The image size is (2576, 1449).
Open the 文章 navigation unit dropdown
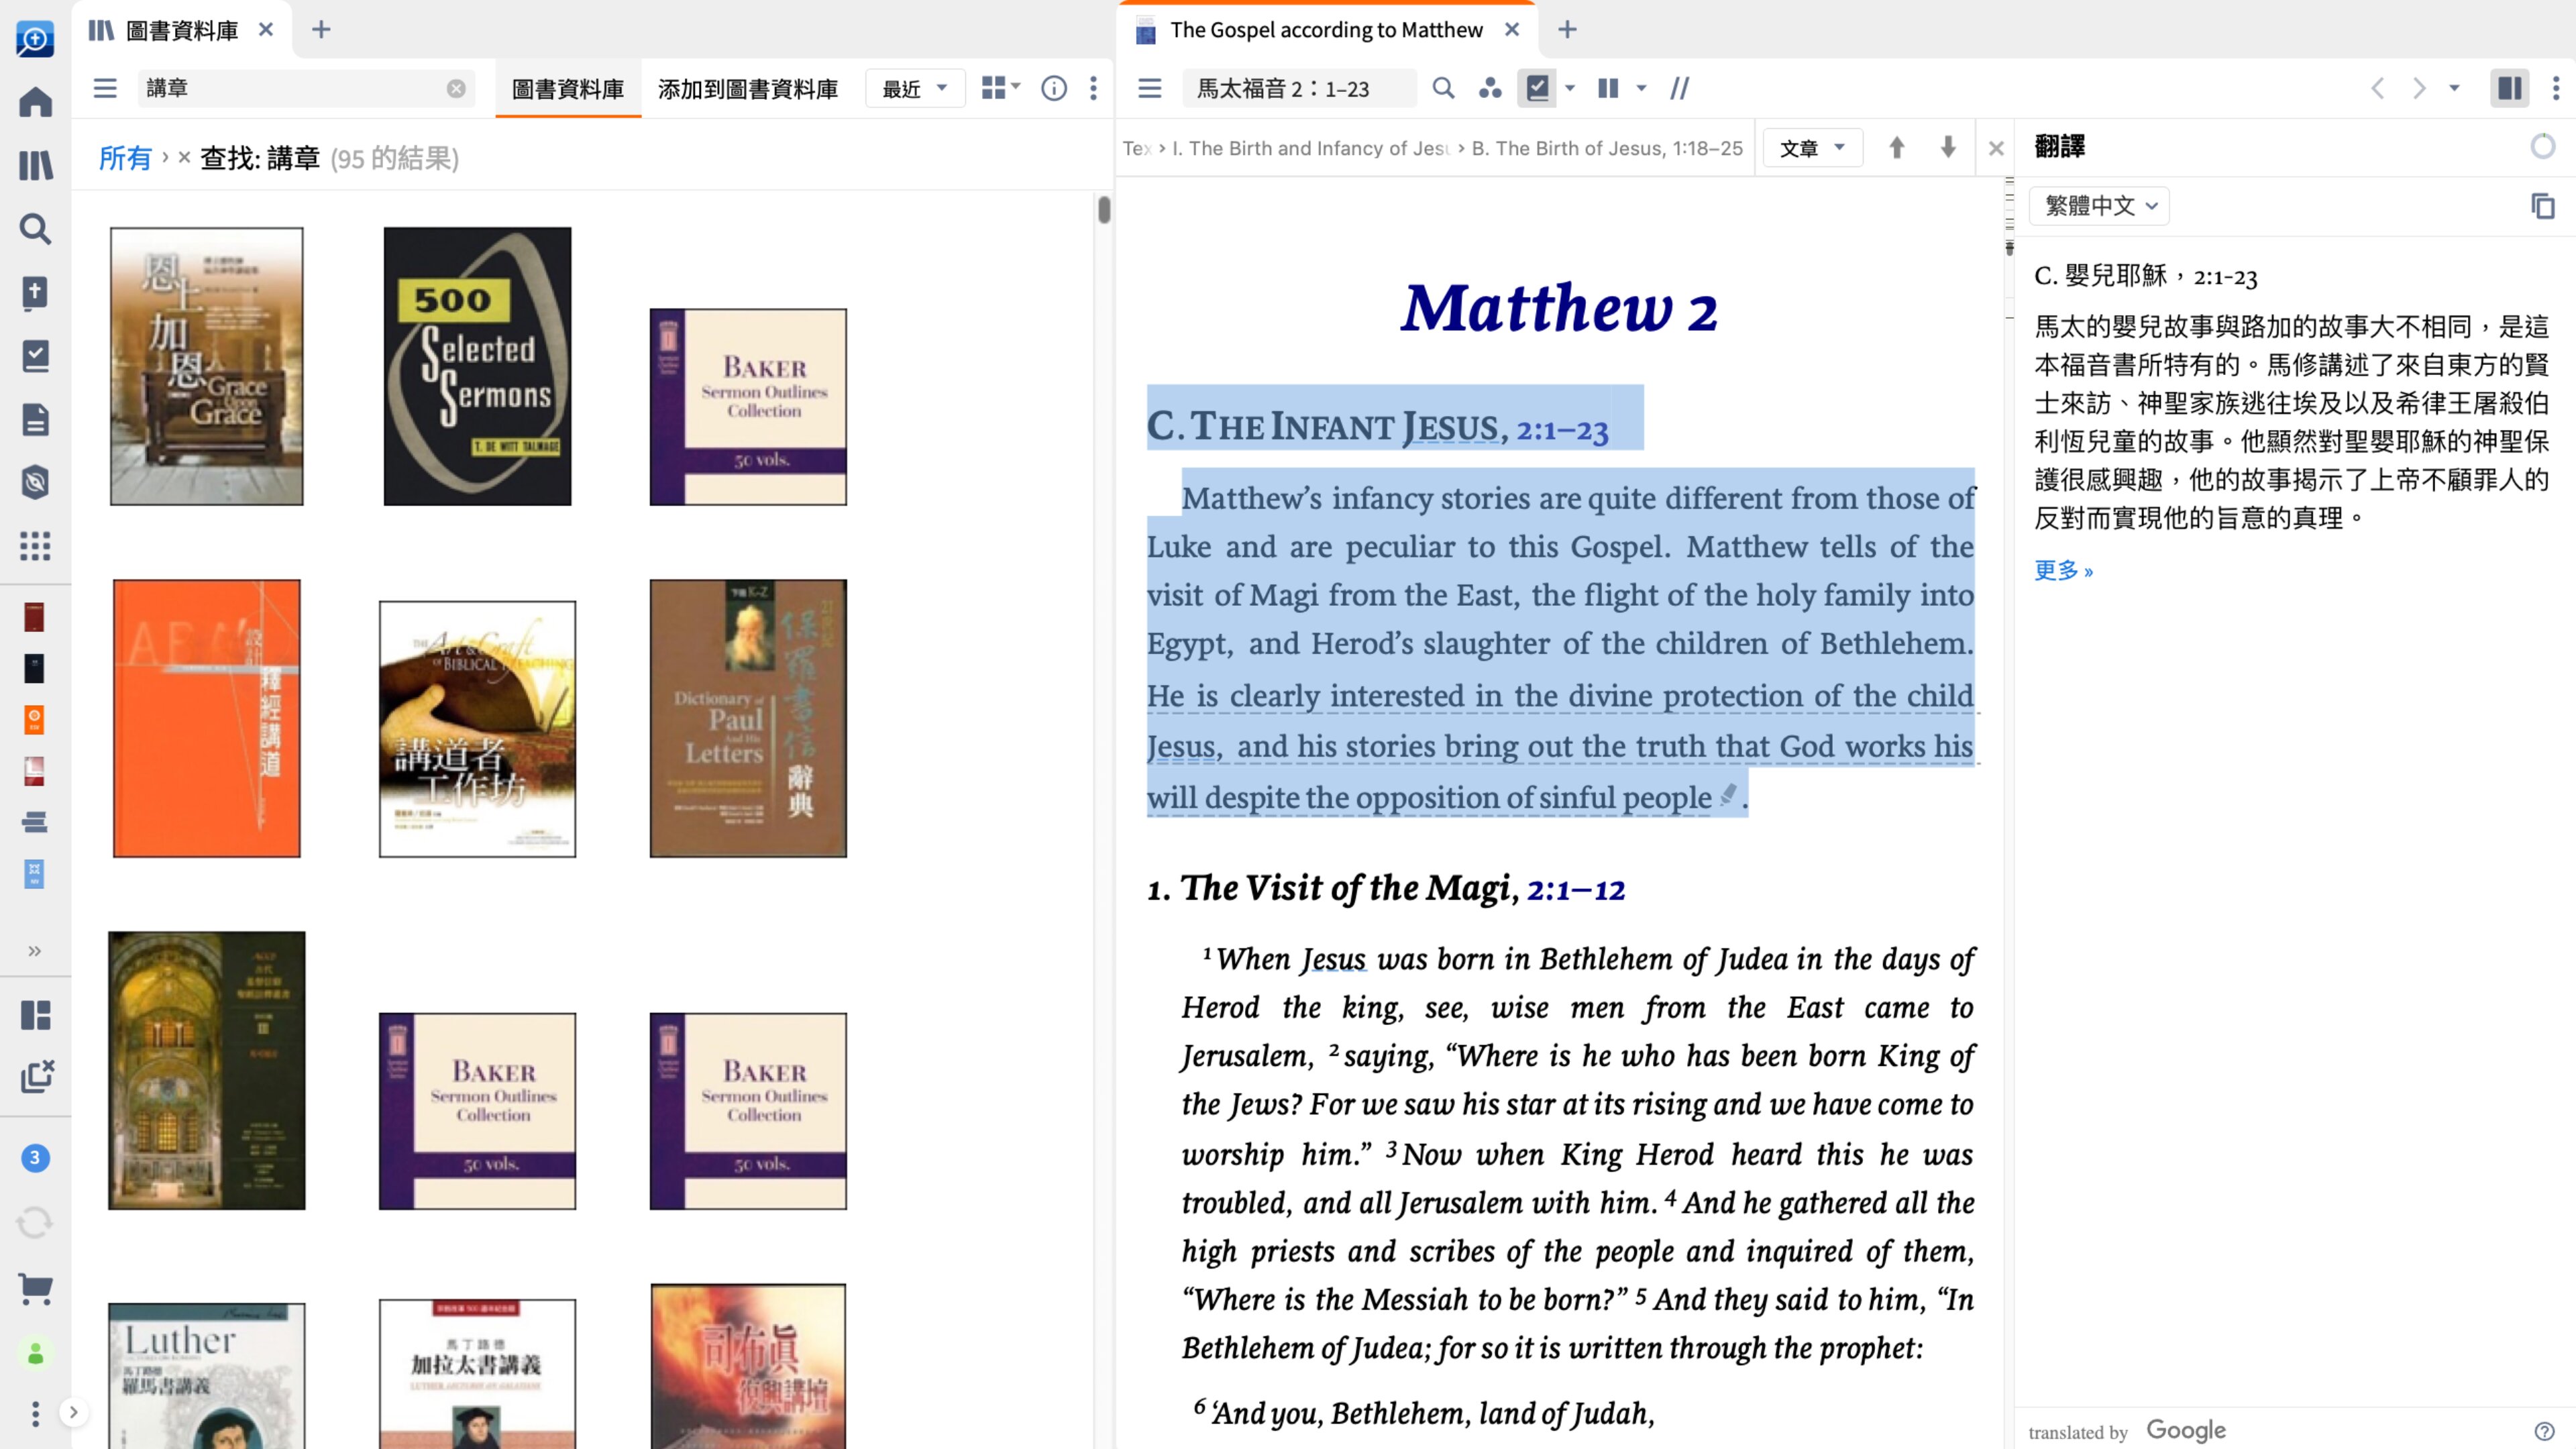(x=1812, y=148)
